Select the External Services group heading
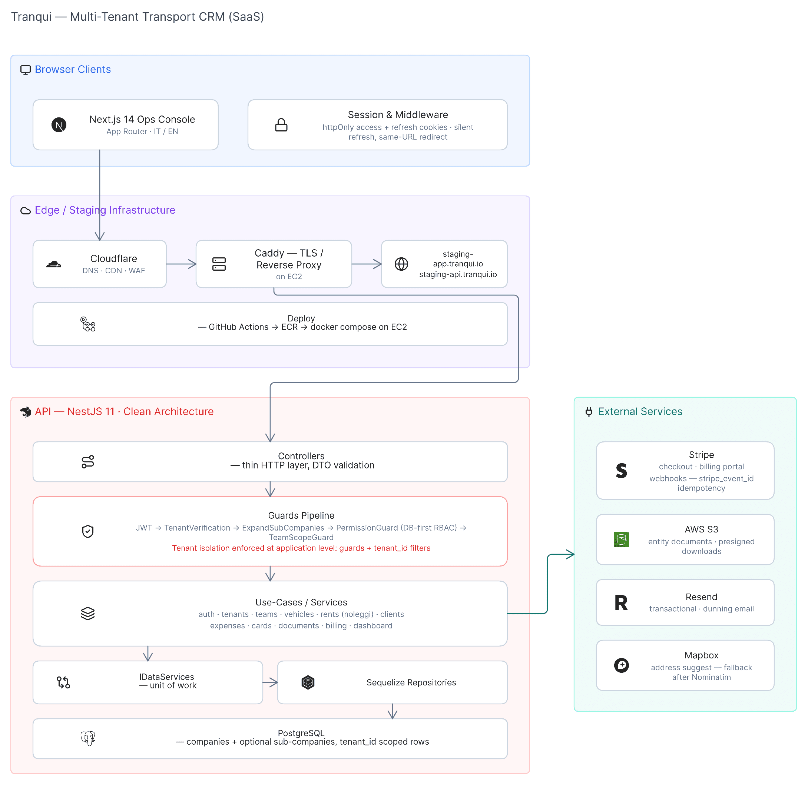 (x=640, y=411)
